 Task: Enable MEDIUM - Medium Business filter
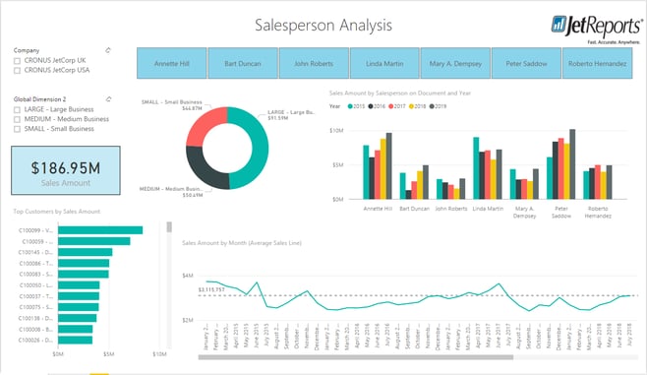pyautogui.click(x=17, y=119)
